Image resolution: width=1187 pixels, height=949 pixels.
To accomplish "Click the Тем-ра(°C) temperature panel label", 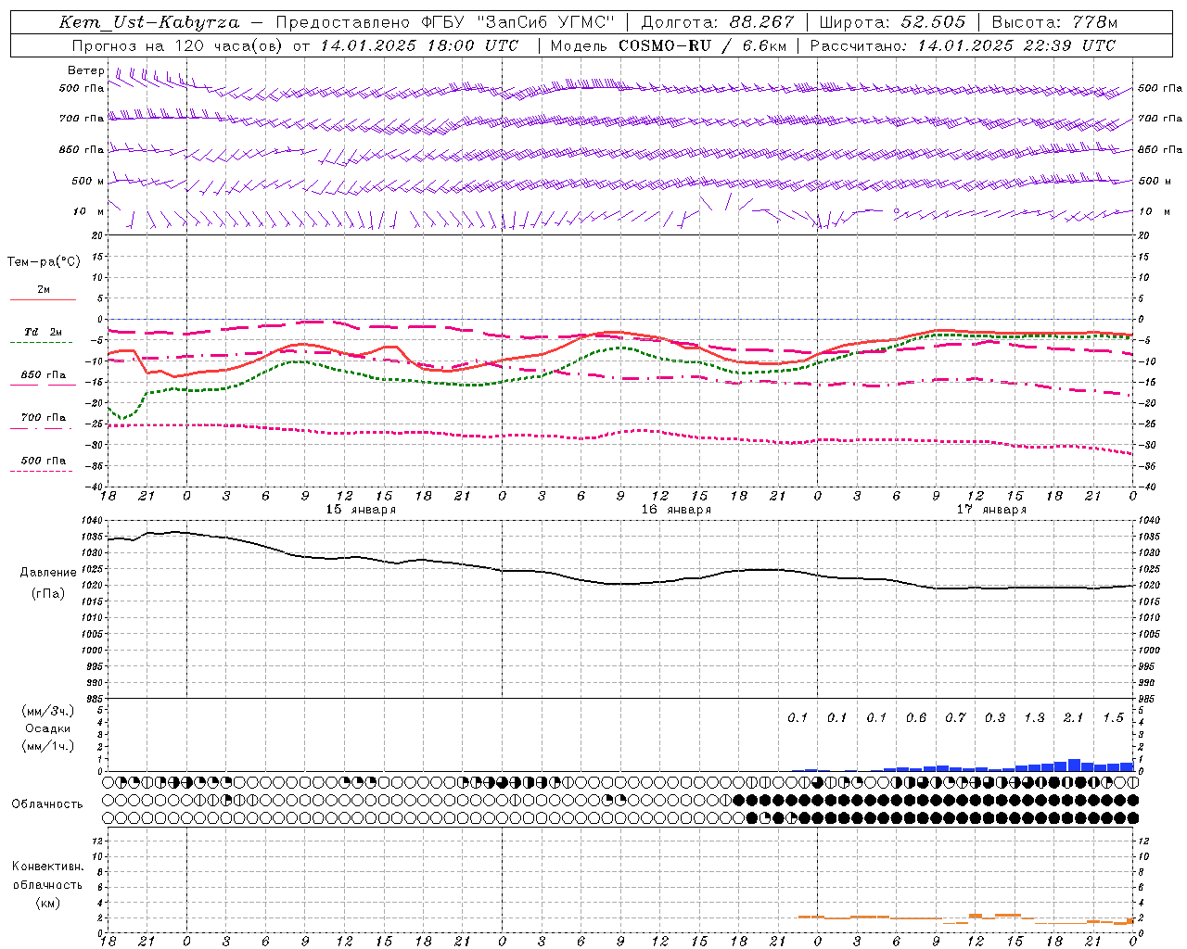I will pos(44,262).
